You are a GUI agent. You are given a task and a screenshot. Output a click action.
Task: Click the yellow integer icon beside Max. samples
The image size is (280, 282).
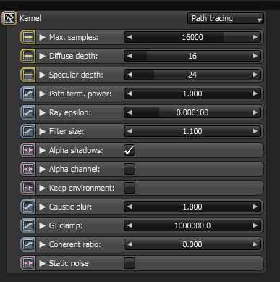tap(28, 37)
